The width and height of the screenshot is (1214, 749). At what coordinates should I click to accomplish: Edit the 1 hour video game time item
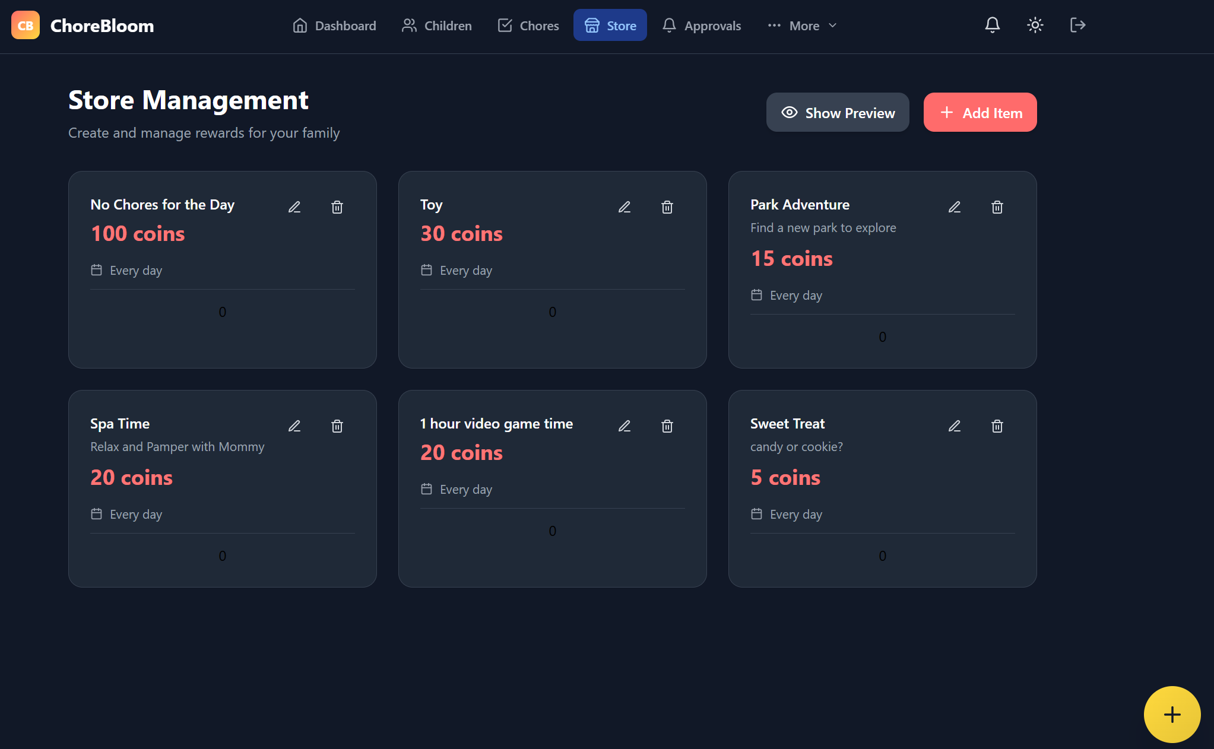click(625, 426)
